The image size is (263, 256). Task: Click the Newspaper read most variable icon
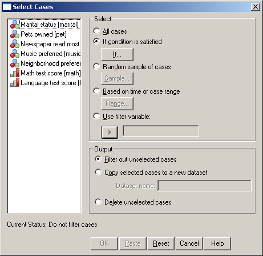click(15, 44)
